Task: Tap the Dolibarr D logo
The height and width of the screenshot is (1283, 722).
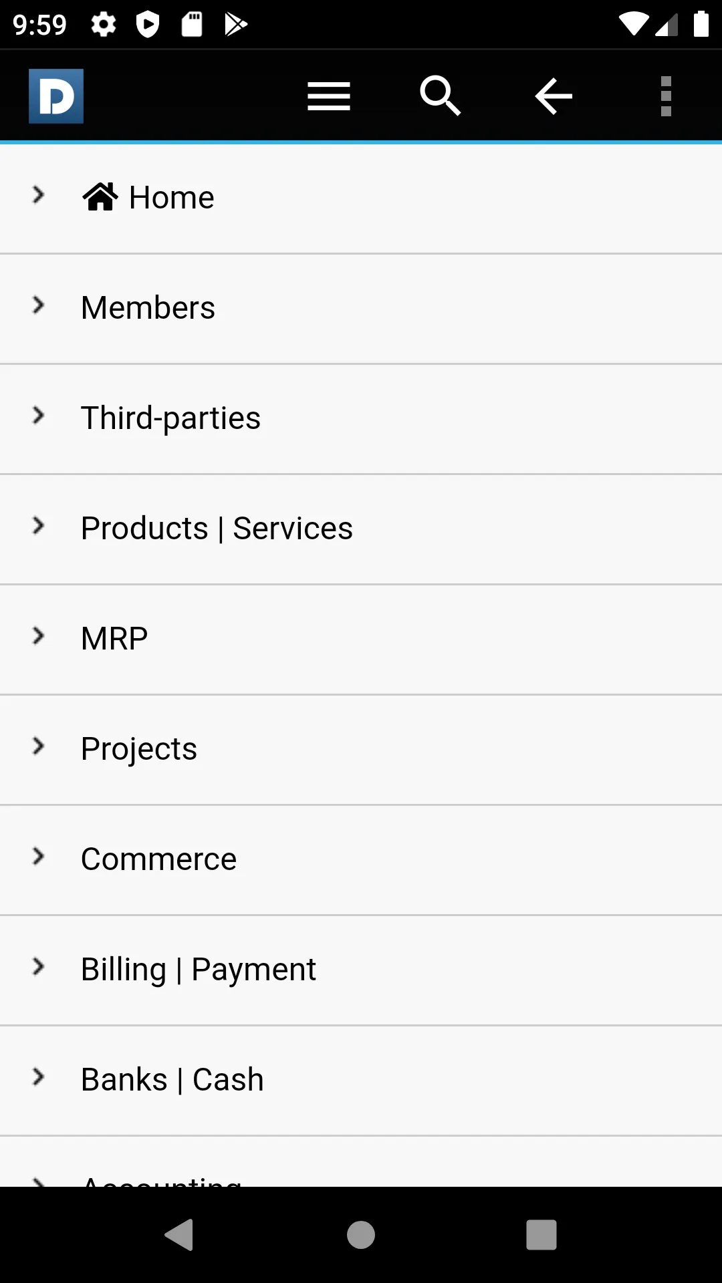Action: [x=56, y=96]
